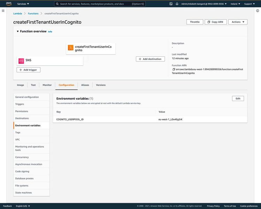
Task: Open the hamburger side navigation menu
Action: (x=3, y=11)
